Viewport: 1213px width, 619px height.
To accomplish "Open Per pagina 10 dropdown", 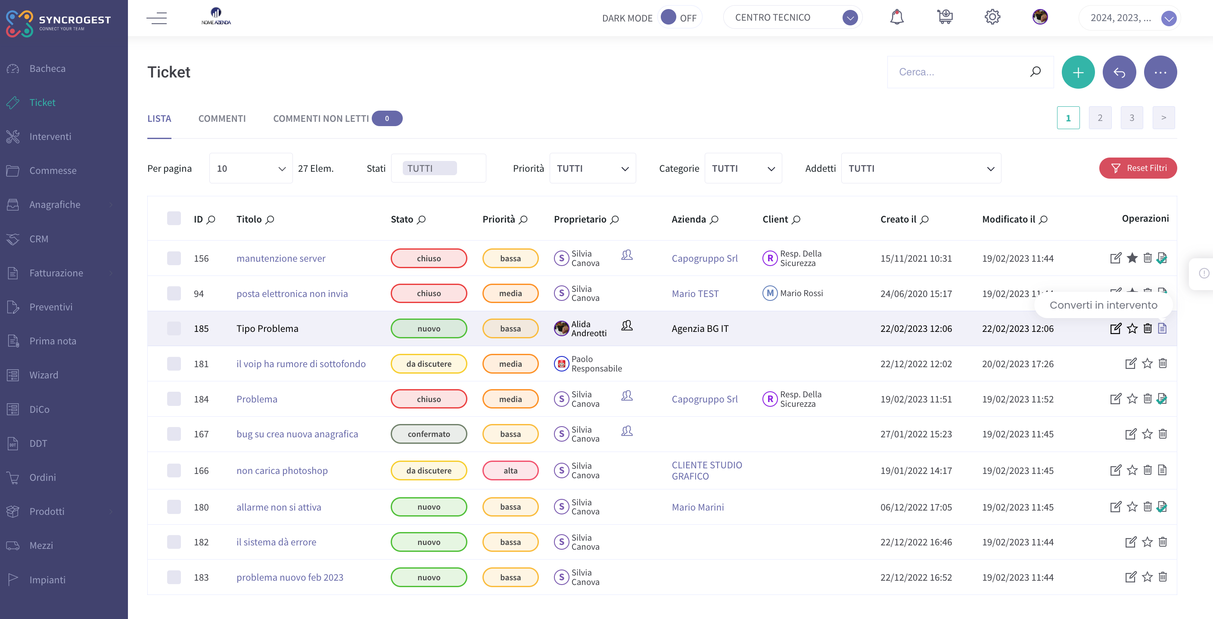I will [x=251, y=168].
